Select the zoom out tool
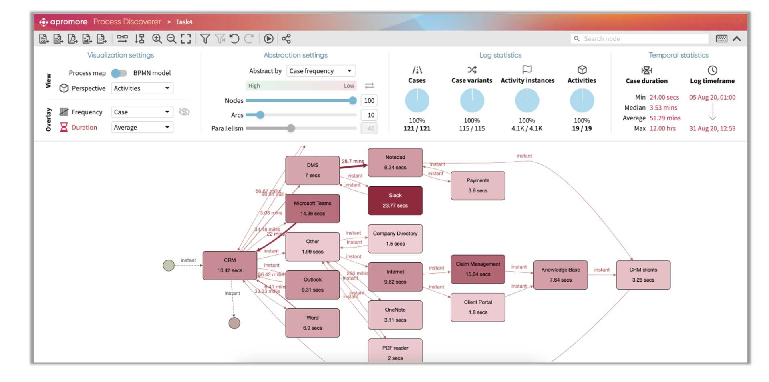Image resolution: width=769 pixels, height=382 pixels. click(x=171, y=39)
